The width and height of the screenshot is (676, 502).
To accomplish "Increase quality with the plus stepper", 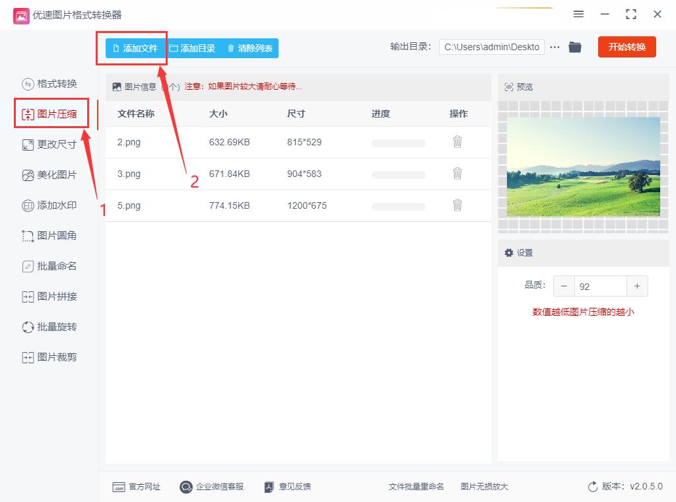I will [637, 285].
